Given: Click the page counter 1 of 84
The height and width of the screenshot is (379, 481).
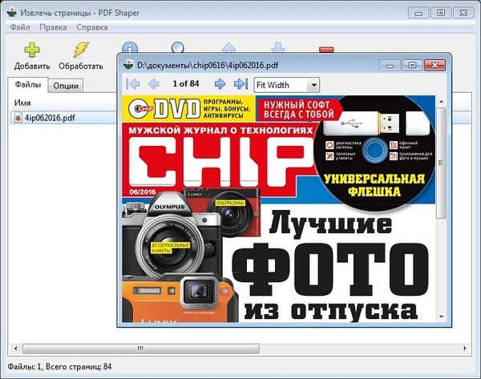Looking at the screenshot, I should [x=186, y=83].
